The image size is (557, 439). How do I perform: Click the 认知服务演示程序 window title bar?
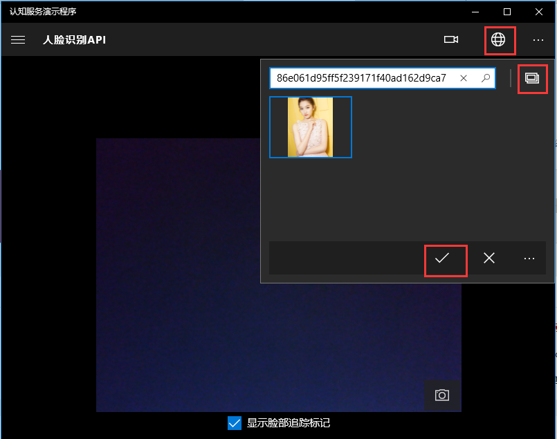click(208, 12)
